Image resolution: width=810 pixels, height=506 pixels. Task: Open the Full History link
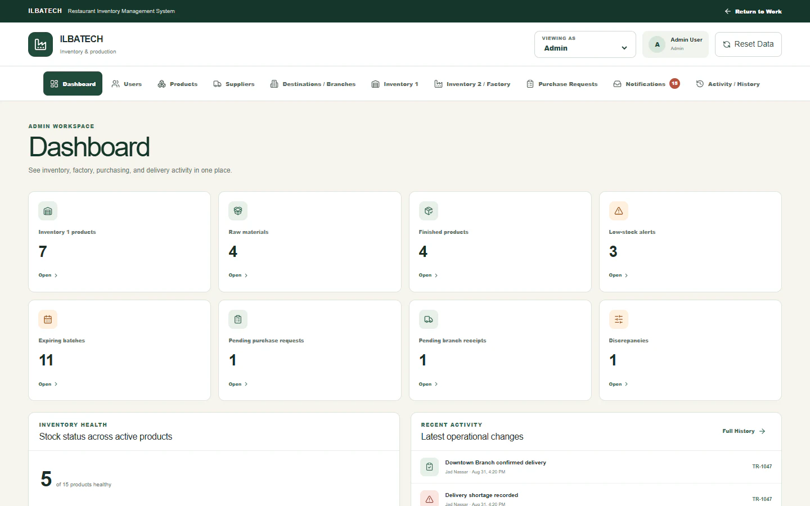point(744,431)
